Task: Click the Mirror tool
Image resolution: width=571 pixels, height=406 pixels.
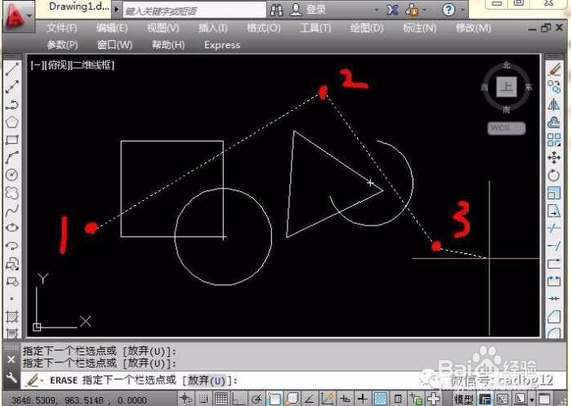Action: [554, 105]
